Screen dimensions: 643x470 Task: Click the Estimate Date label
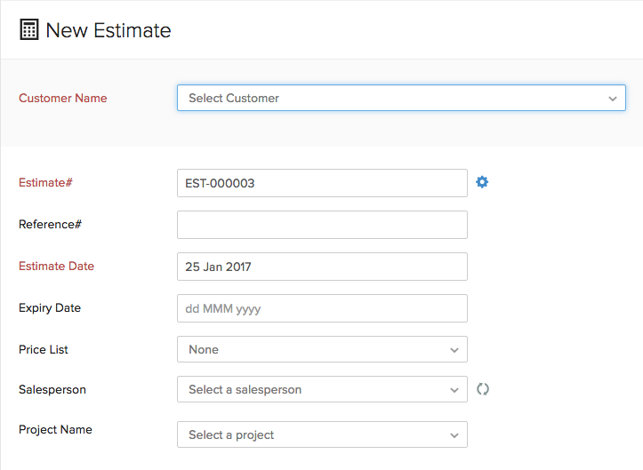pyautogui.click(x=56, y=267)
